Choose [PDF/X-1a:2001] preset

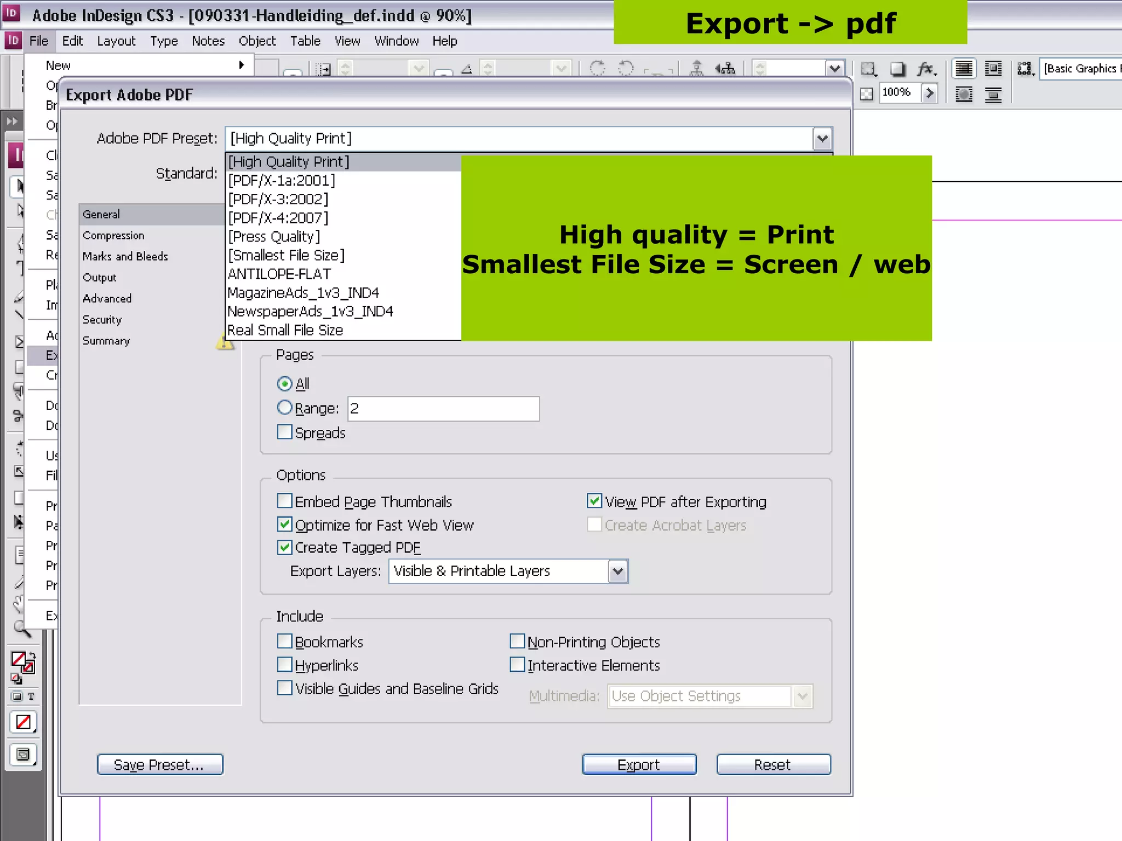tap(344, 181)
